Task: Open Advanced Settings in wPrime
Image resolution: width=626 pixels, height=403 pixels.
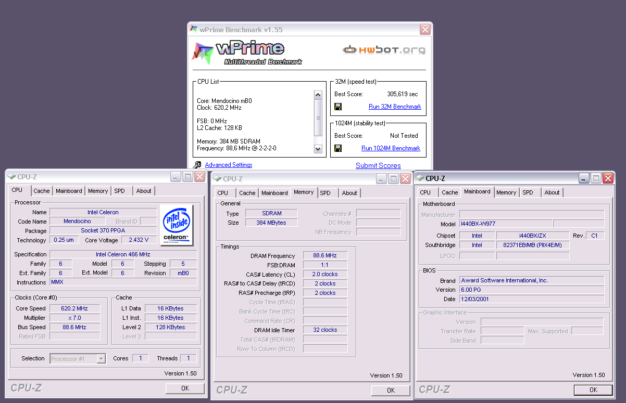Action: 229,165
